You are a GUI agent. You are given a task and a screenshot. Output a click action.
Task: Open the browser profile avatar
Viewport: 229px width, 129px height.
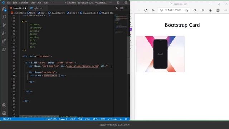pos(218,10)
